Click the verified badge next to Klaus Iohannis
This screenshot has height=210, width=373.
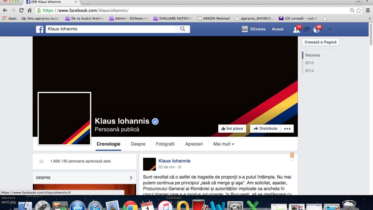[155, 121]
